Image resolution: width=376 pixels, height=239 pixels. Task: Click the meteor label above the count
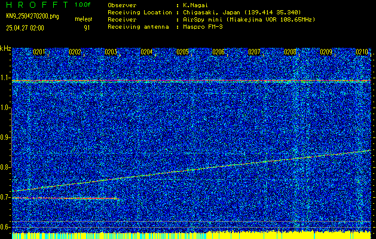click(84, 19)
